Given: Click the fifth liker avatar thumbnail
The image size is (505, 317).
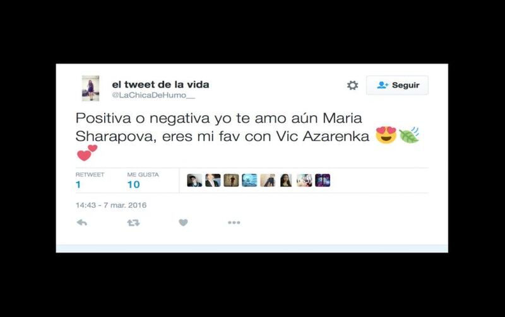Looking at the screenshot, I should click(x=268, y=180).
